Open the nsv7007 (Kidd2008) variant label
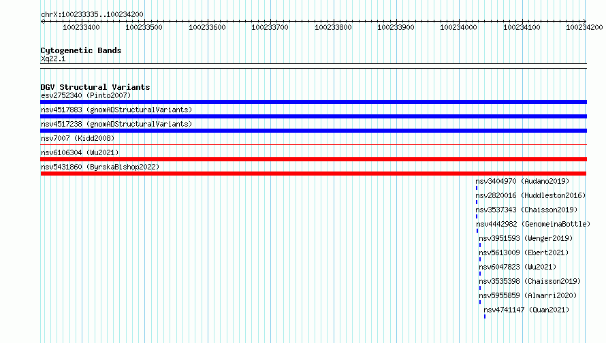 click(x=78, y=138)
